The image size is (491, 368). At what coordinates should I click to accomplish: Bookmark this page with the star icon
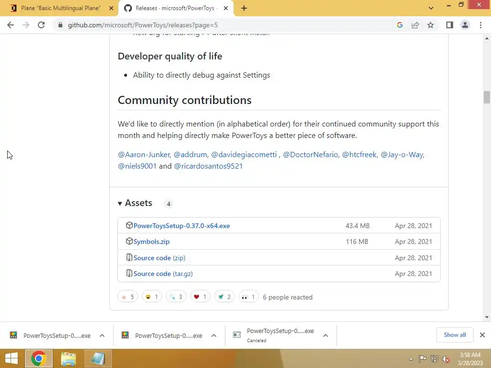[431, 25]
